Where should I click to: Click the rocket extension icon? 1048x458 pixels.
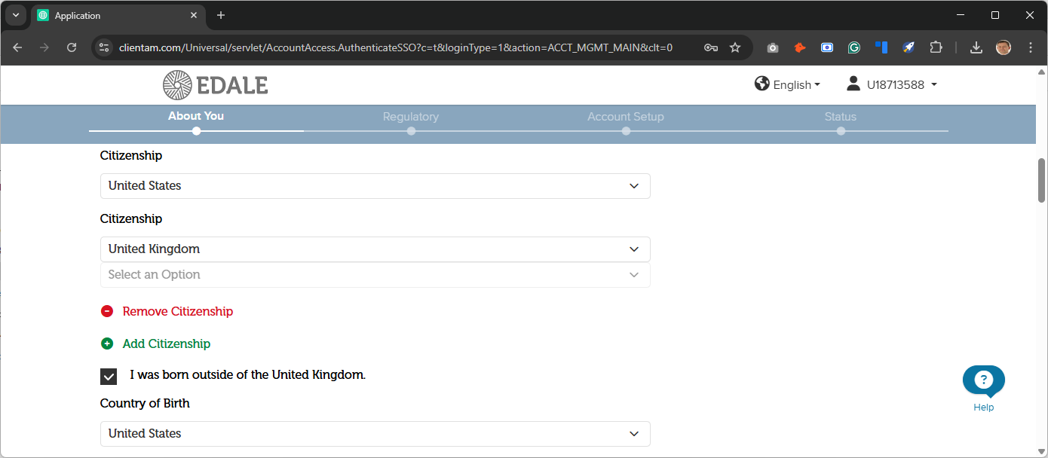(909, 47)
